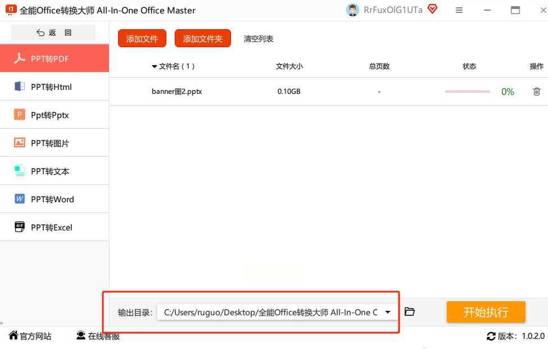Click the user avatar icon

point(352,10)
